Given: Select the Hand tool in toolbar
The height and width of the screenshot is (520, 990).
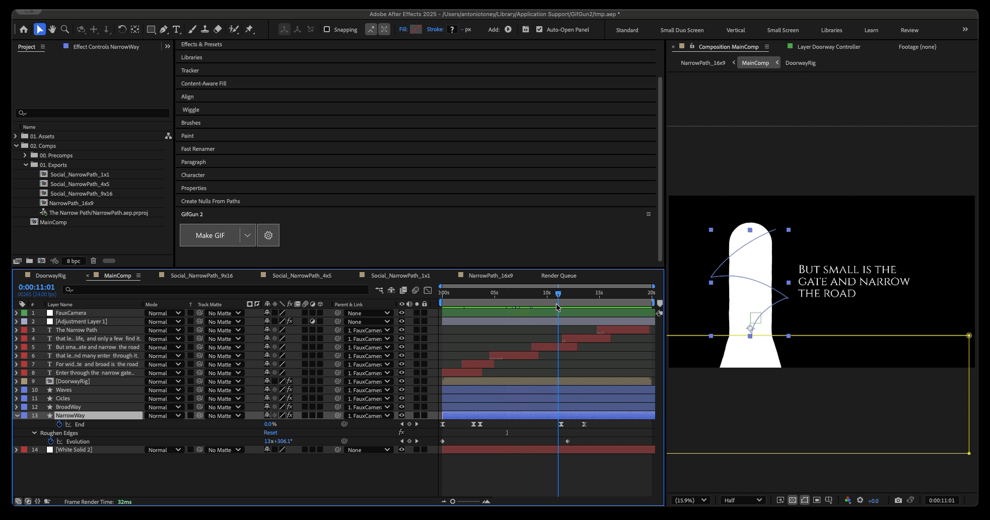Looking at the screenshot, I should 52,29.
